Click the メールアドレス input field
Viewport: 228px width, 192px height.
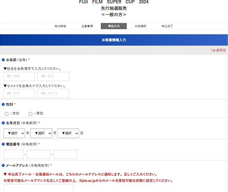click(x=38, y=188)
